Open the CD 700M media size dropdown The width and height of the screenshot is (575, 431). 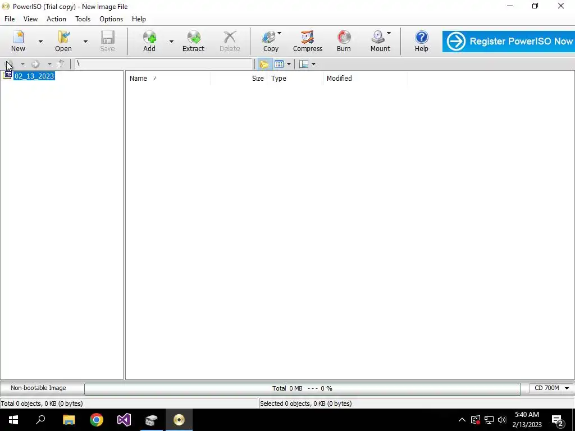point(551,388)
